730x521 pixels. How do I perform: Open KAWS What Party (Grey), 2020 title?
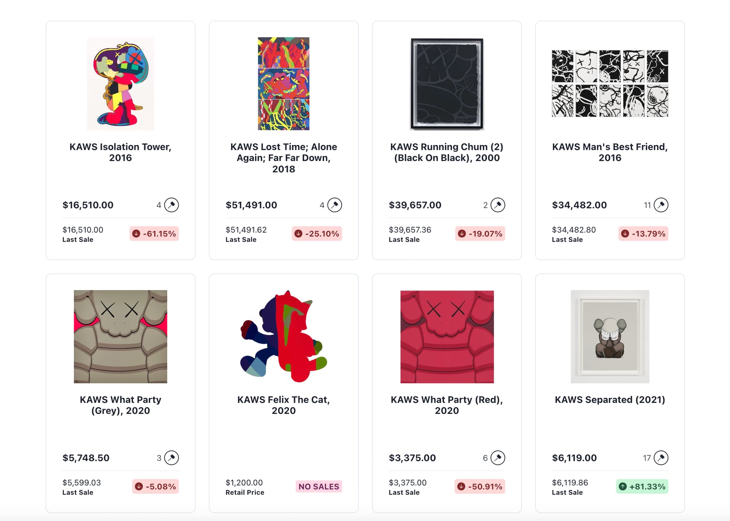click(x=121, y=405)
